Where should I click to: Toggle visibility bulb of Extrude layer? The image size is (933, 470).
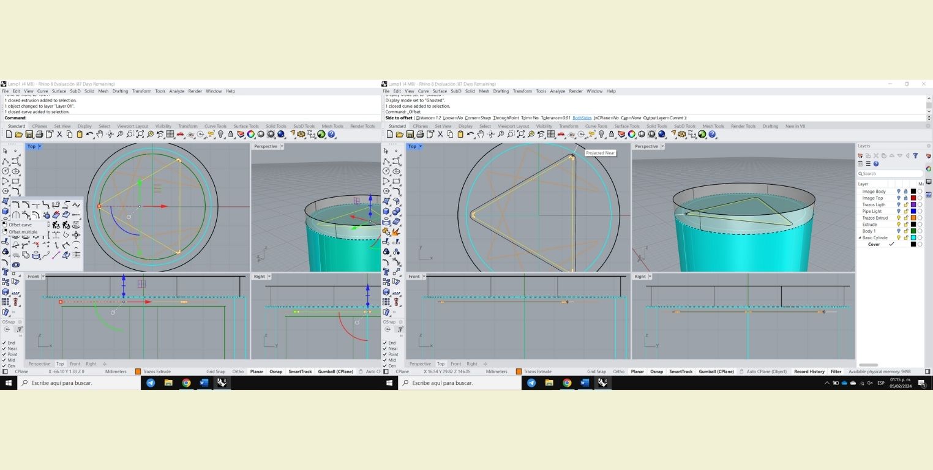899,225
